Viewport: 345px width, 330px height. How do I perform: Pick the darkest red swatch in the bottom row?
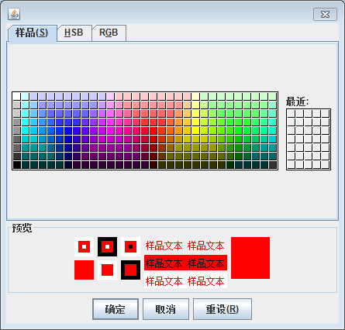(154, 165)
